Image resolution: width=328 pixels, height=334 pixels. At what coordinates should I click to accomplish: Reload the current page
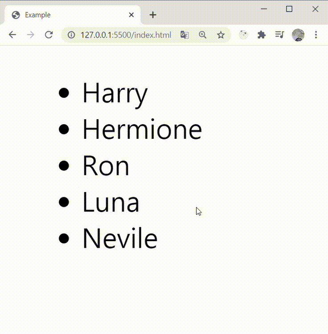click(x=49, y=35)
